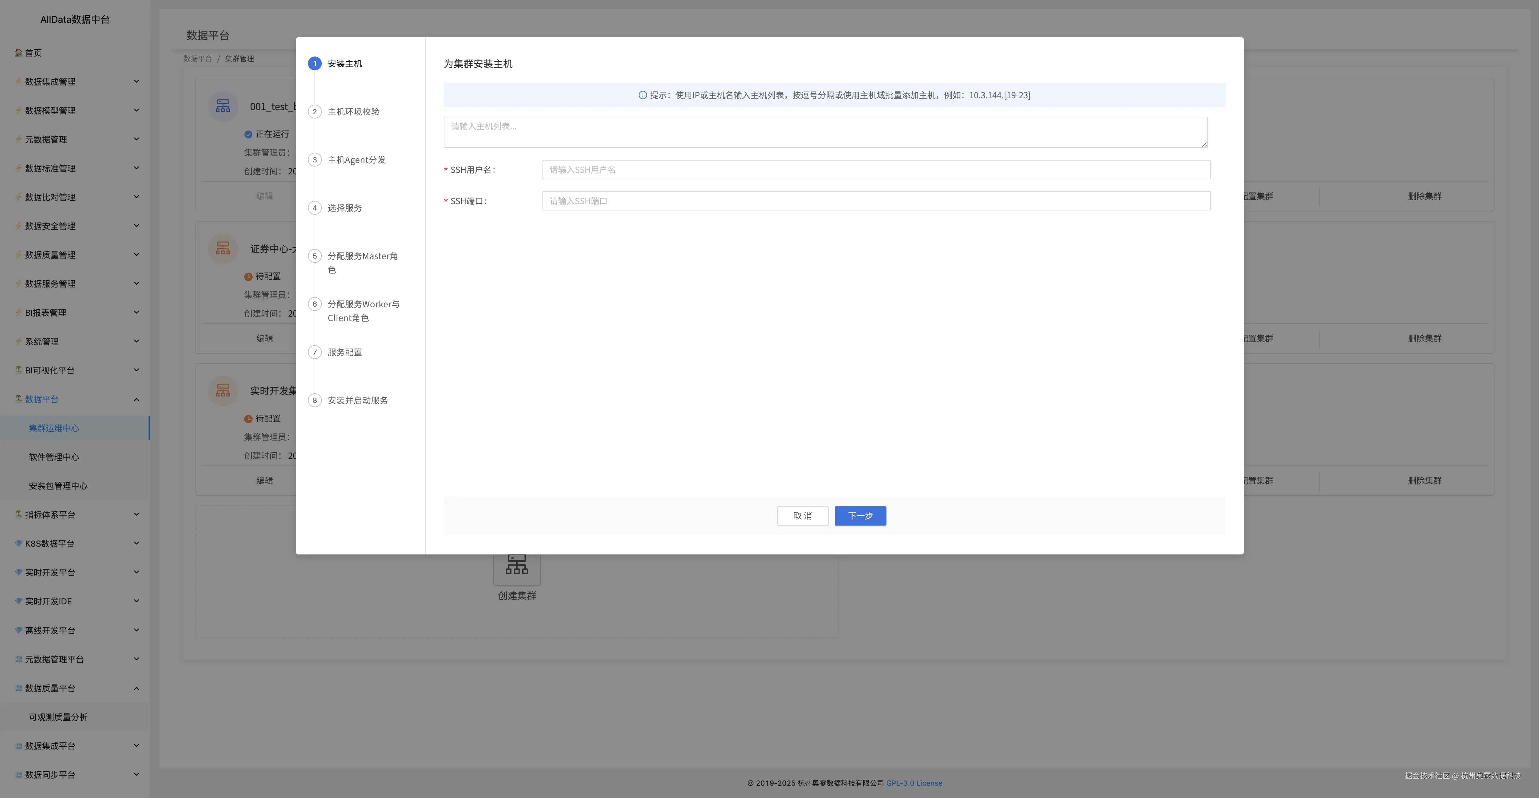The width and height of the screenshot is (1539, 798).
Task: Expand the 数据集成管理 sidebar menu
Action: click(x=136, y=81)
